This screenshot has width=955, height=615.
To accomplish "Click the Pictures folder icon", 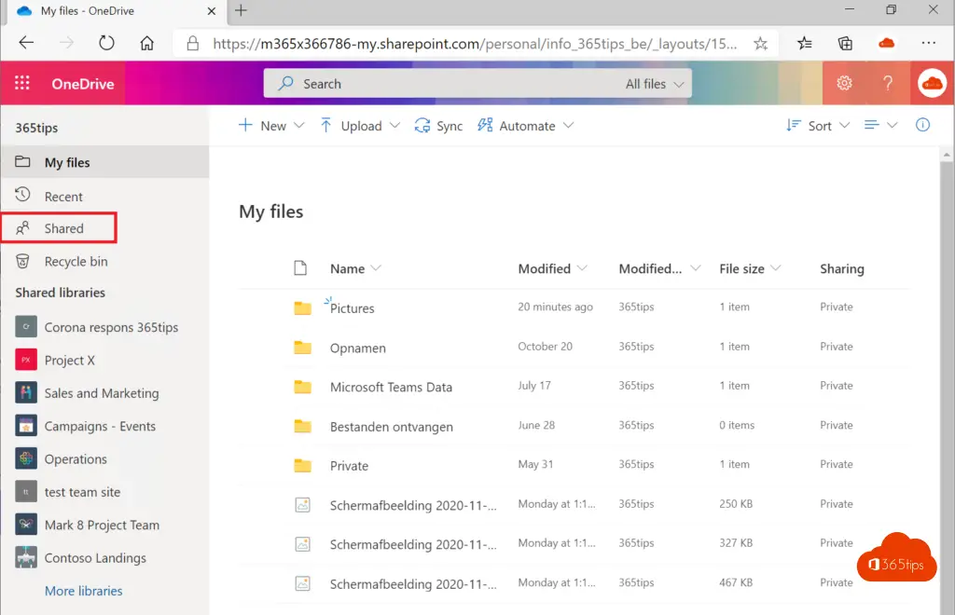I will pos(303,307).
